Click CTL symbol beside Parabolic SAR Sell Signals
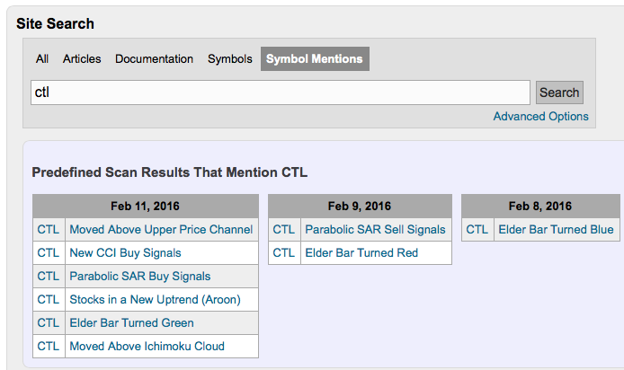 click(x=283, y=230)
